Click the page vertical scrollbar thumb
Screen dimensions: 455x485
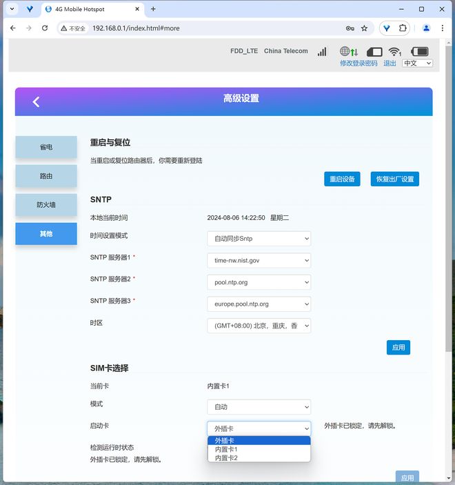(x=449, y=198)
